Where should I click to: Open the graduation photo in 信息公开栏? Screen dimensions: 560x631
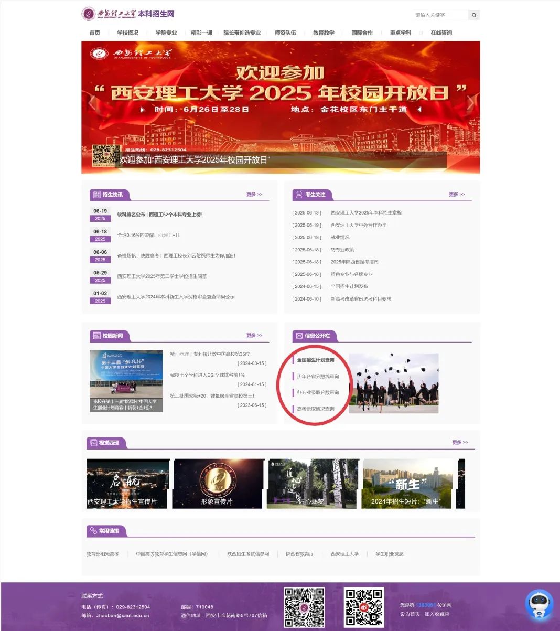click(393, 383)
